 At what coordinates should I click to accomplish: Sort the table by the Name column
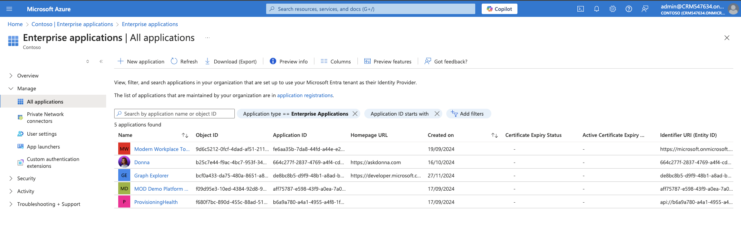(185, 135)
